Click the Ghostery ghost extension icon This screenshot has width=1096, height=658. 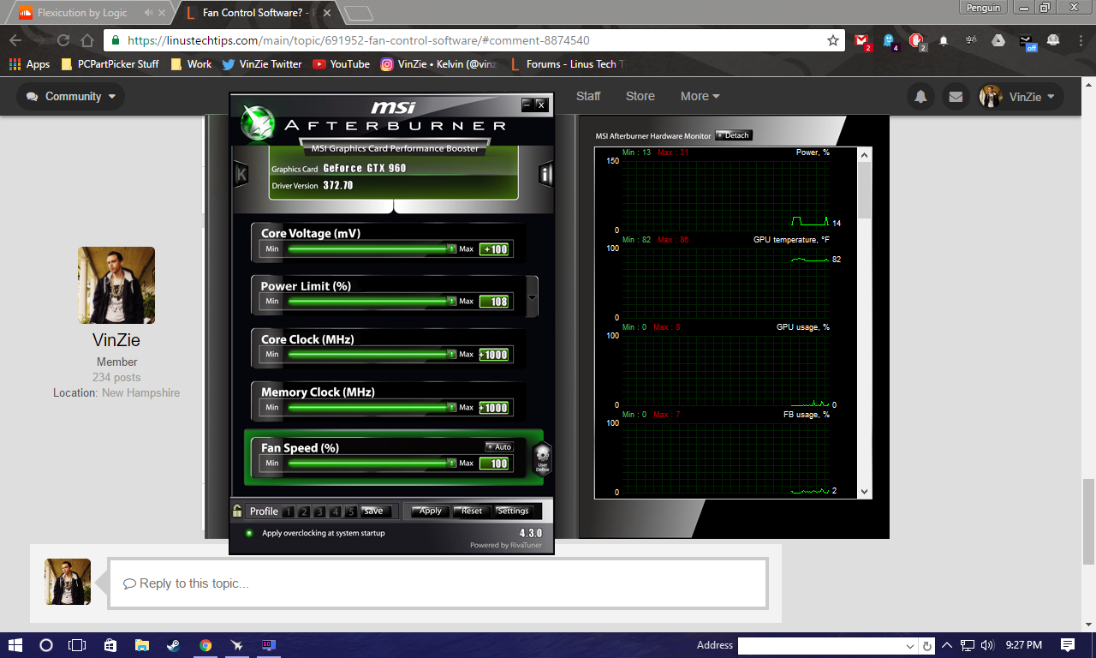click(890, 40)
